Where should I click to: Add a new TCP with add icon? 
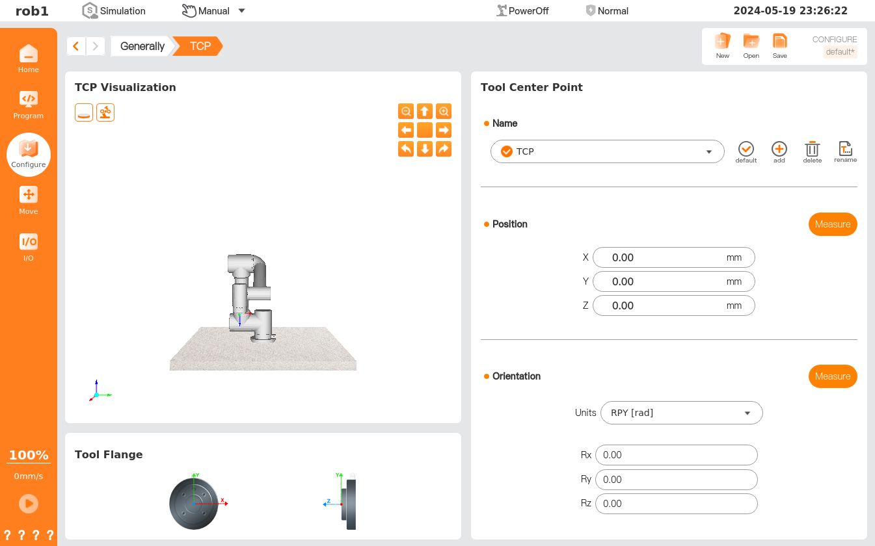pyautogui.click(x=779, y=149)
